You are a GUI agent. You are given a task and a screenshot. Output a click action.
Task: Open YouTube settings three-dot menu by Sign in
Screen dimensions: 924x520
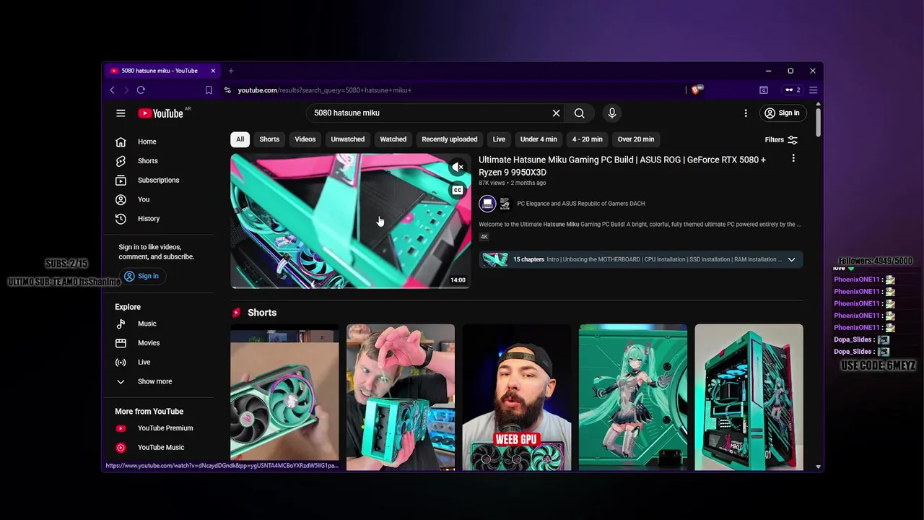(746, 113)
